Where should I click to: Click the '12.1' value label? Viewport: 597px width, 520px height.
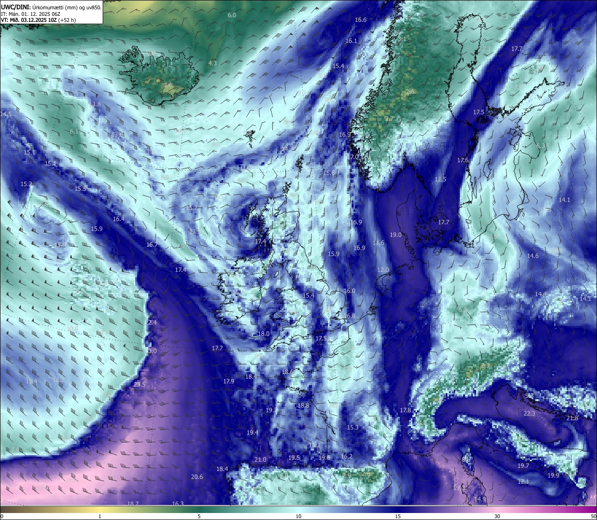pos(523,482)
